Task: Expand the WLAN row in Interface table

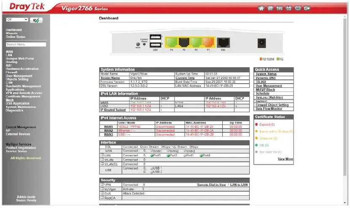Action: click(x=102, y=160)
